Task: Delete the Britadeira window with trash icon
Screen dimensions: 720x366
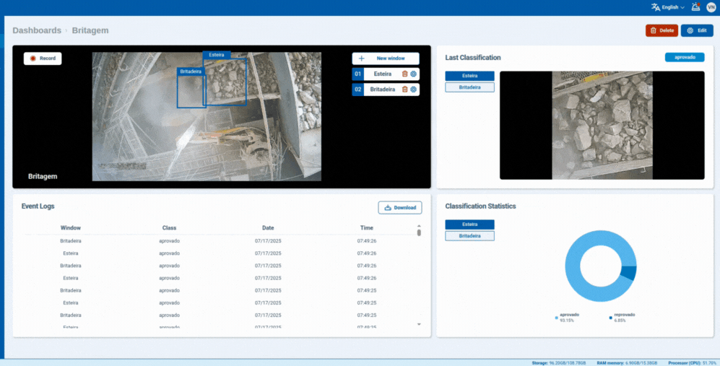Action: (x=404, y=90)
